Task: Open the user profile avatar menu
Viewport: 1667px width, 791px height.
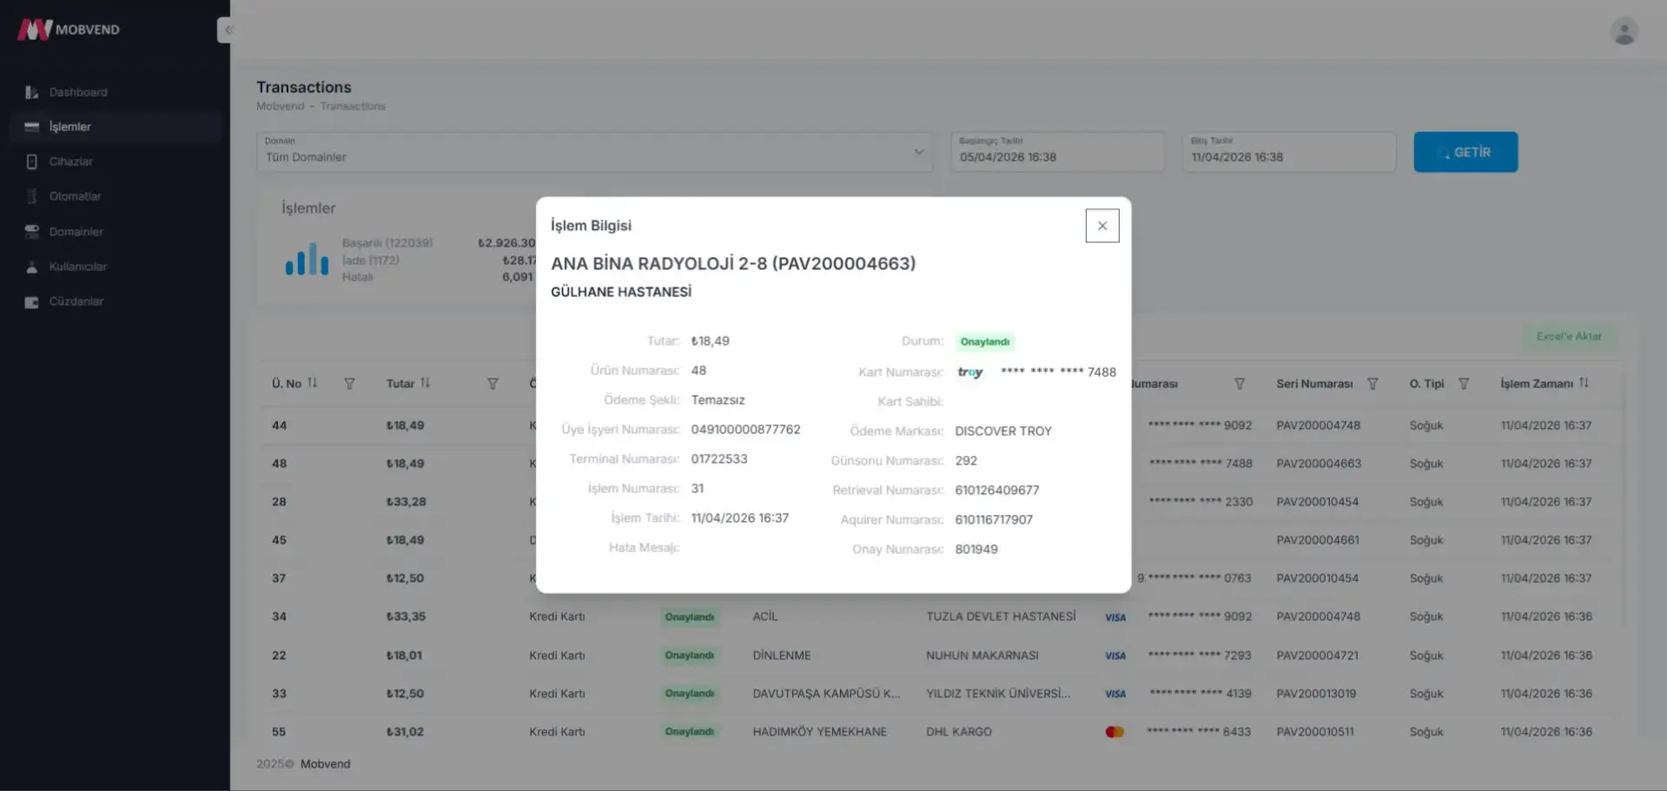Action: pyautogui.click(x=1624, y=30)
